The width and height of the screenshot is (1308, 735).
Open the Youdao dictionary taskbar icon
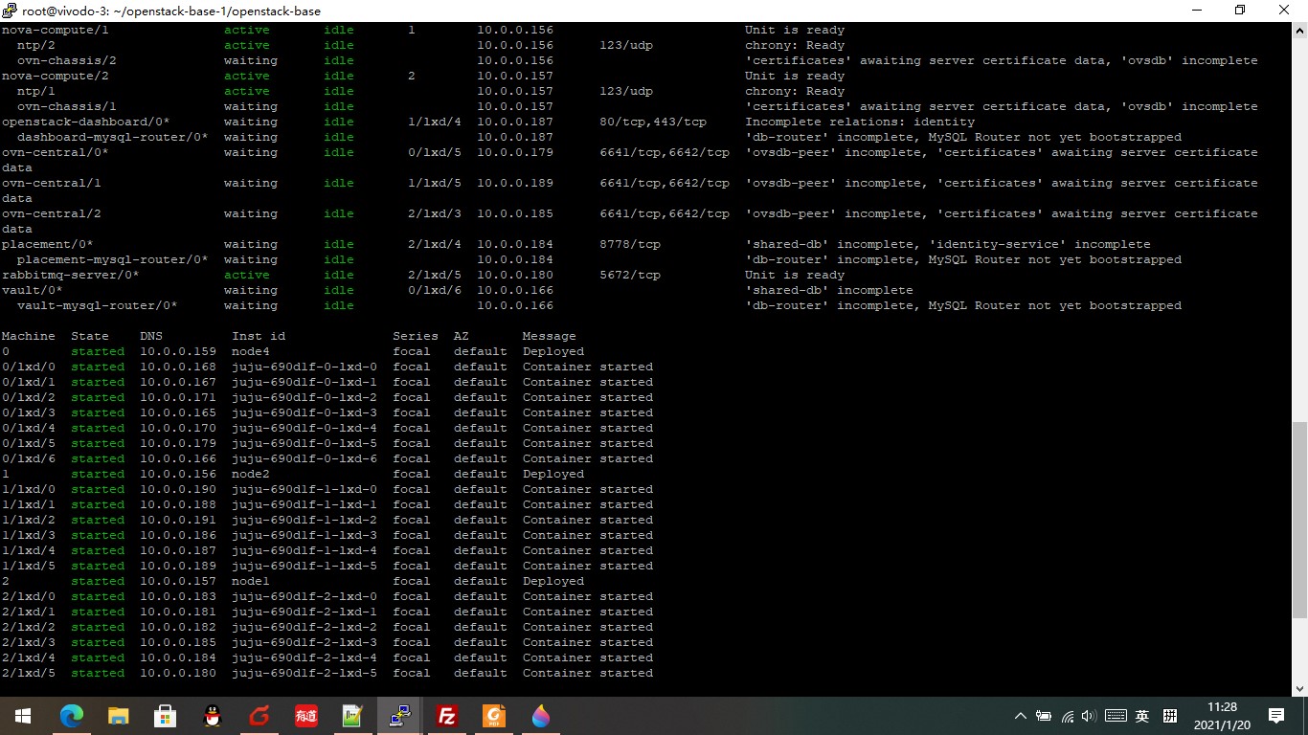click(x=306, y=716)
